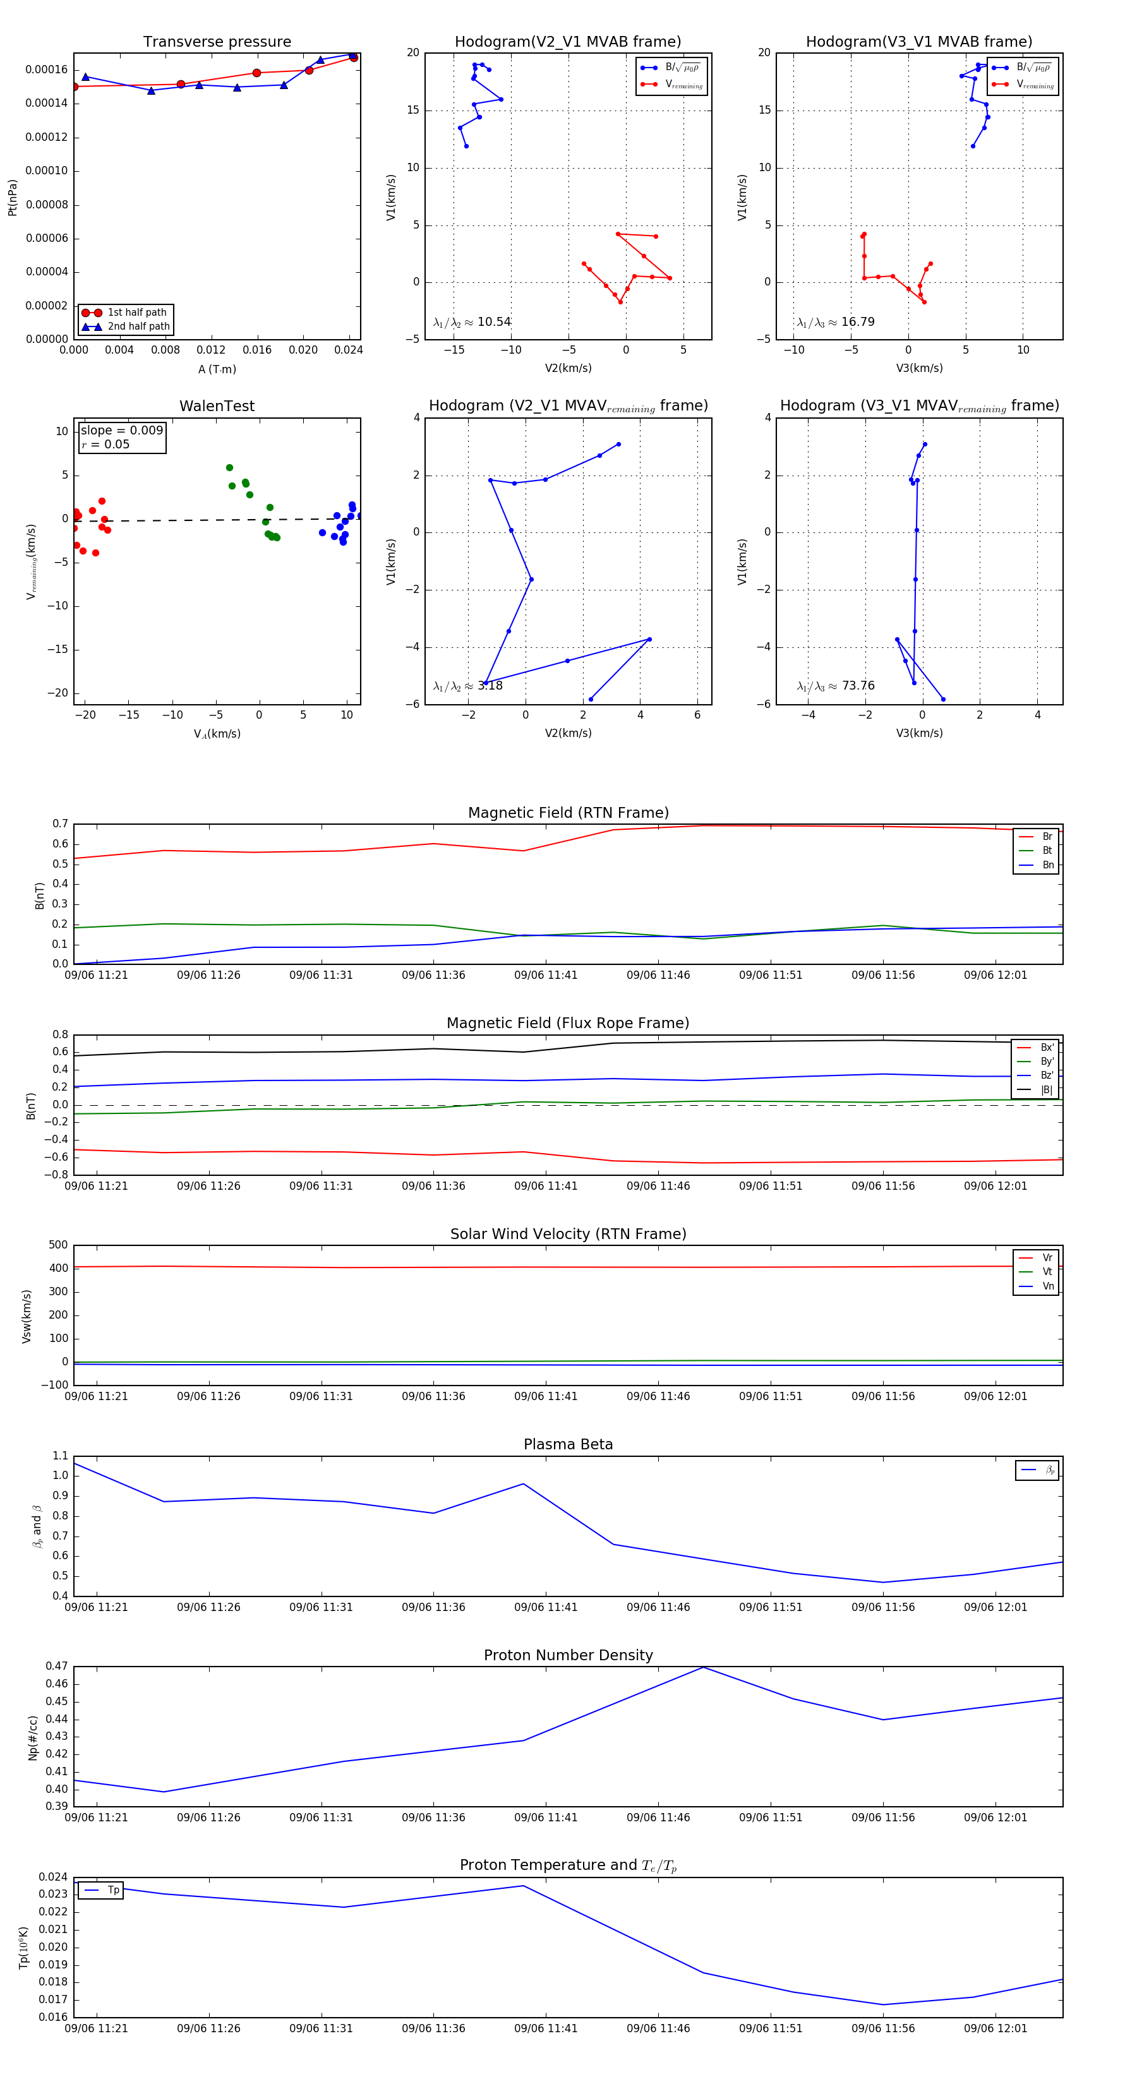Select the "Bn" legend entry
The height and width of the screenshot is (2084, 1137).
click(x=1036, y=865)
